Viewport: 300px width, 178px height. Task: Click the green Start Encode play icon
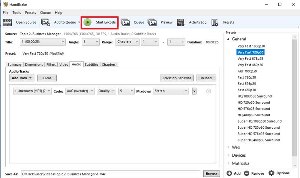(x=87, y=22)
